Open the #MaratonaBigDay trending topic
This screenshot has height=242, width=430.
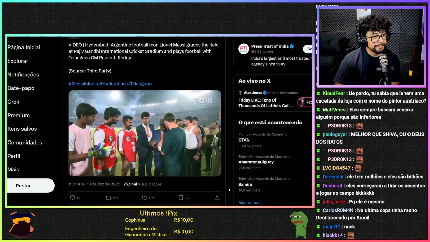pos(256,162)
